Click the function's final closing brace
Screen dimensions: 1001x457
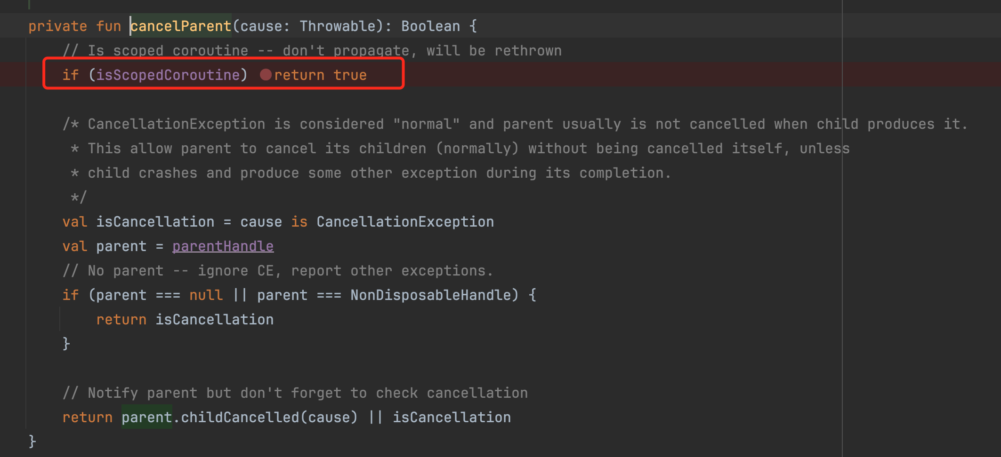[x=32, y=441]
